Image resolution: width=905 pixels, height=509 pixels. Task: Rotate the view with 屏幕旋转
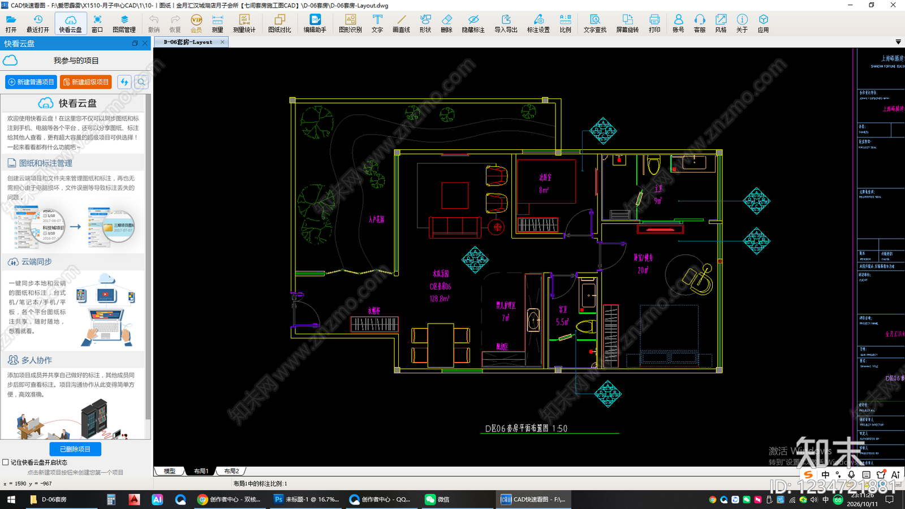coord(627,24)
